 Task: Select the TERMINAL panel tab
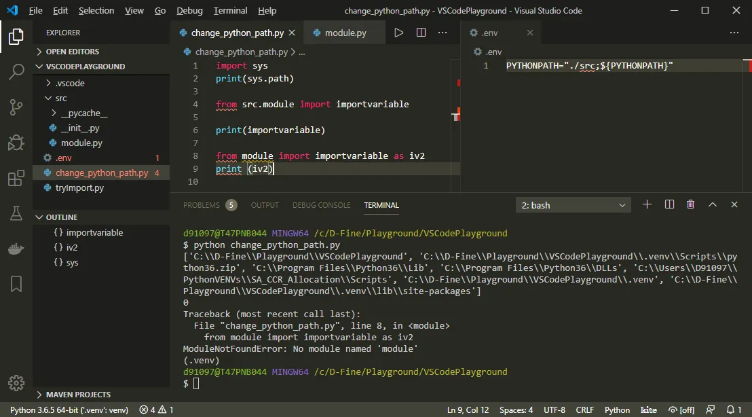[x=381, y=205]
